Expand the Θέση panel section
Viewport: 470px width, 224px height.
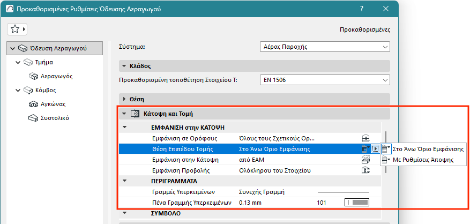(x=124, y=99)
